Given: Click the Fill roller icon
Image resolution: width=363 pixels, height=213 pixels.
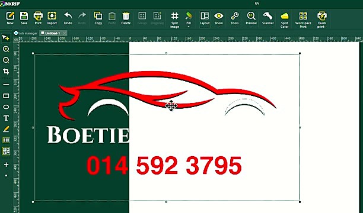Looking at the screenshot, I should point(189,16).
